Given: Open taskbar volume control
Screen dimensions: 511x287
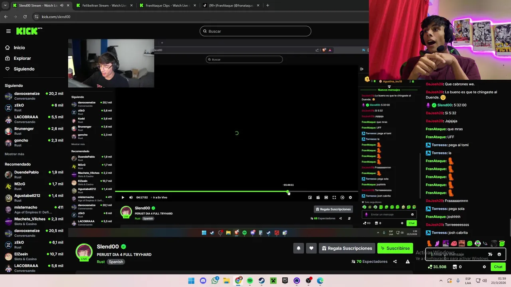Looking at the screenshot, I should 484,281.
